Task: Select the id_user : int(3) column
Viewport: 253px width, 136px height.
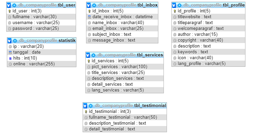Action: [41, 11]
